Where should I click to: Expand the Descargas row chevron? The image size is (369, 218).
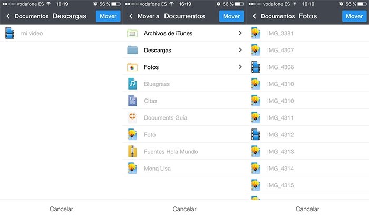click(x=240, y=50)
